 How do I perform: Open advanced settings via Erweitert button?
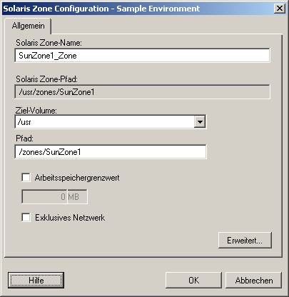click(x=245, y=241)
